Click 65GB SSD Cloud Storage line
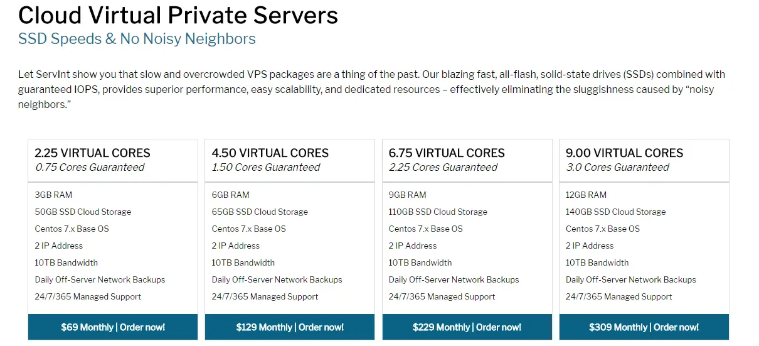This screenshot has width=759, height=346. pyautogui.click(x=260, y=212)
